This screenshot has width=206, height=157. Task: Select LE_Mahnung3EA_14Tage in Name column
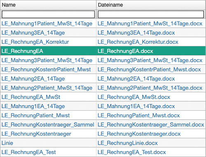33,33
